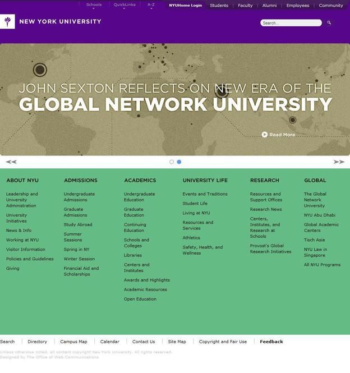Click the New York University title
Image resolution: width=350 pixels, height=373 pixels.
point(60,21)
